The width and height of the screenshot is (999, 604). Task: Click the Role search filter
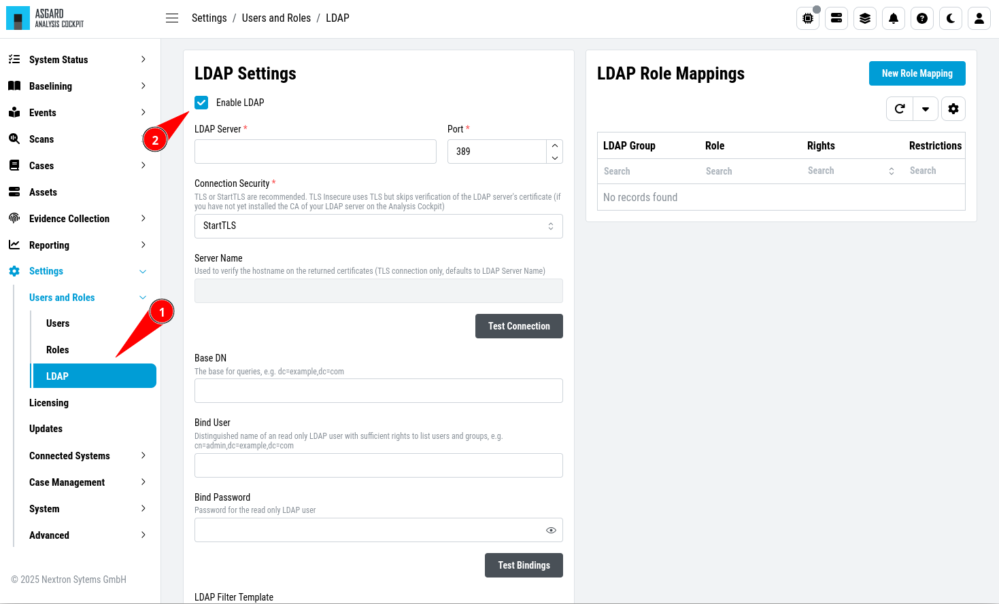click(x=750, y=171)
